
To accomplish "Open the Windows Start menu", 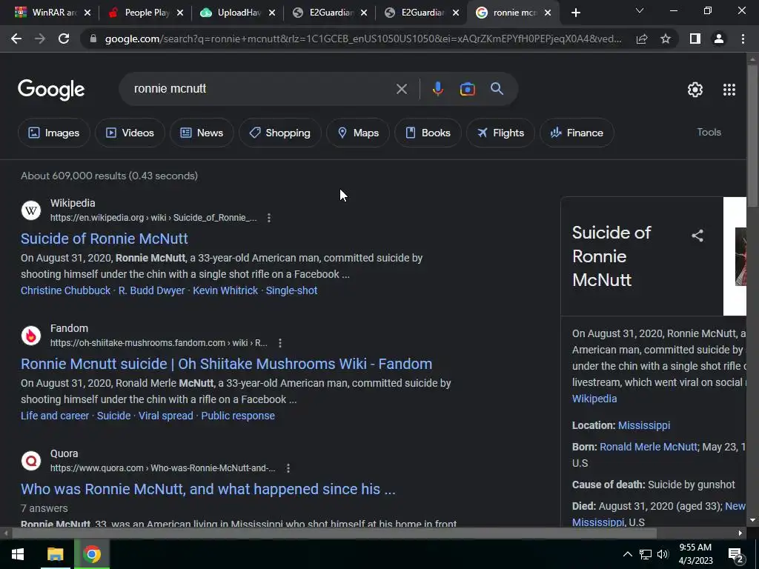I will pos(18,554).
